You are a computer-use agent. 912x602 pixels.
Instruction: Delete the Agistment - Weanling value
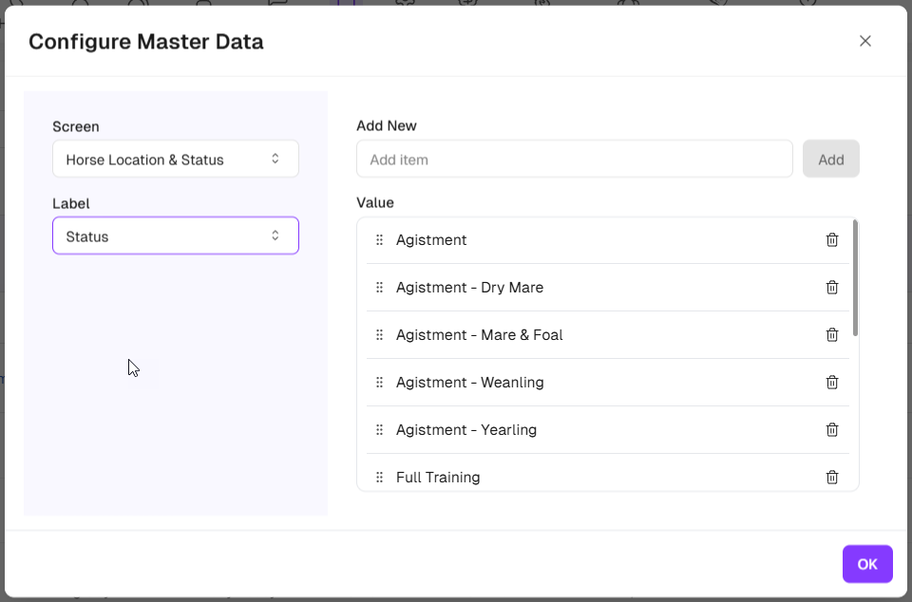click(x=832, y=383)
